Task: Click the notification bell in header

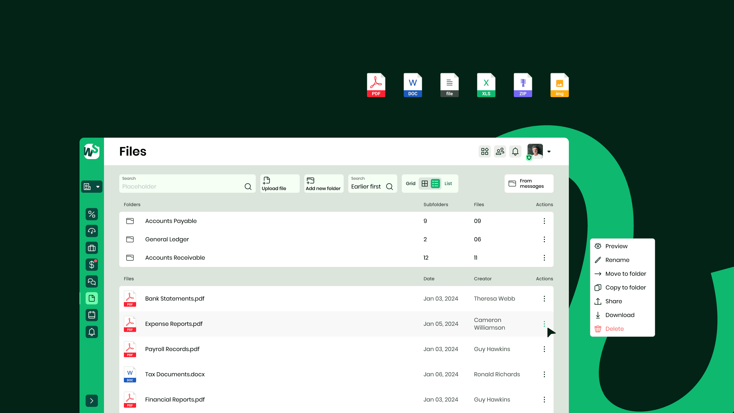Action: (515, 151)
